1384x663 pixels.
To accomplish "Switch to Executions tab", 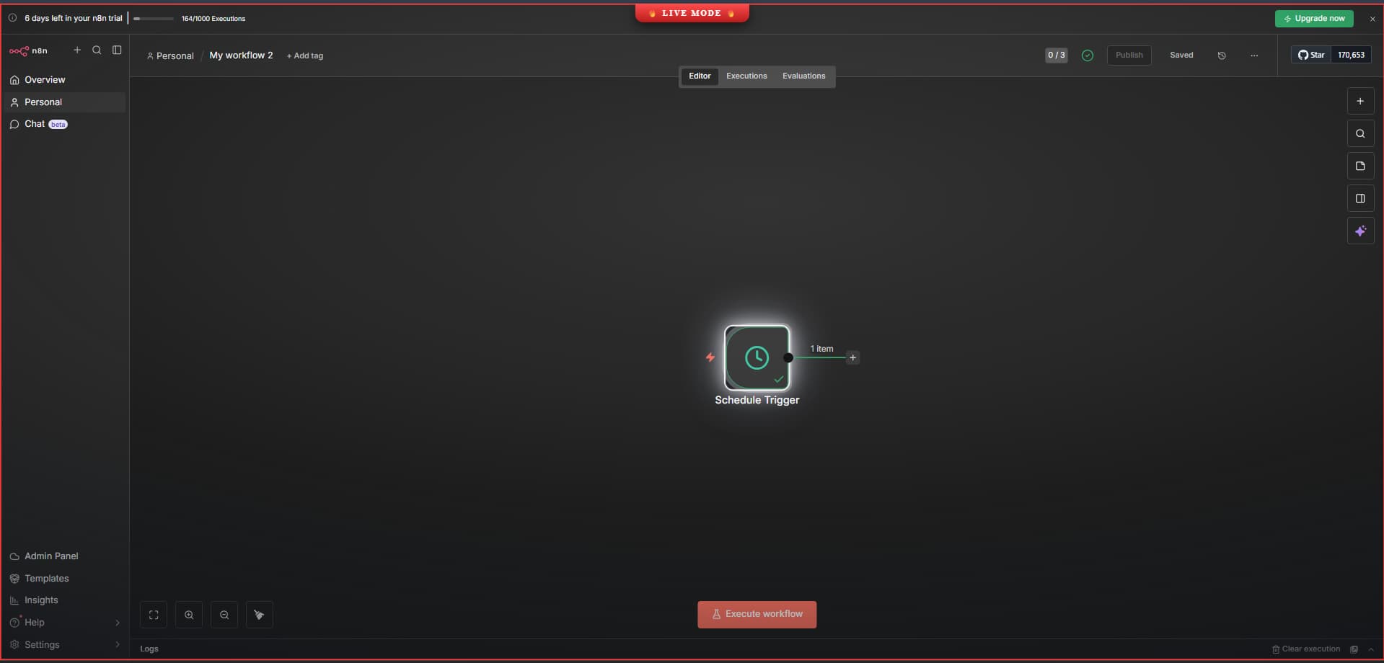I will coord(746,76).
